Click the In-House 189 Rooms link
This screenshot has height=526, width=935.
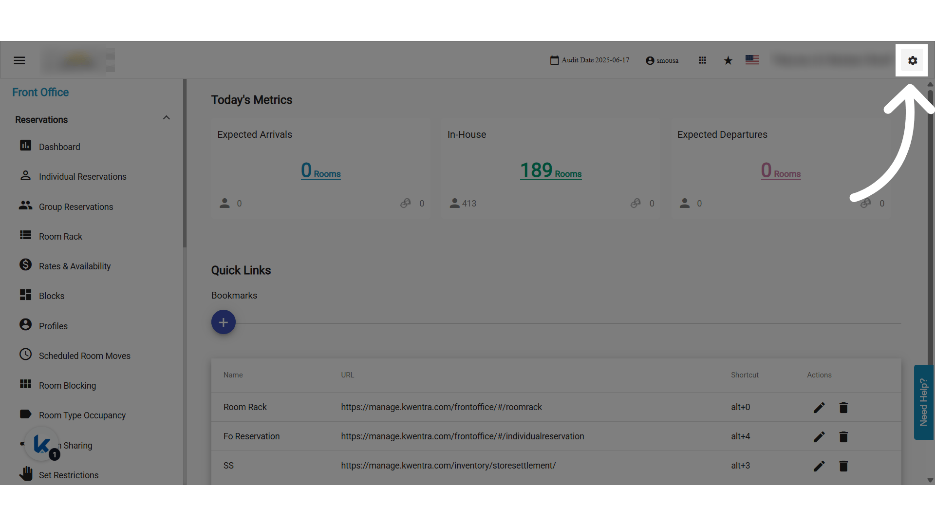tap(551, 170)
